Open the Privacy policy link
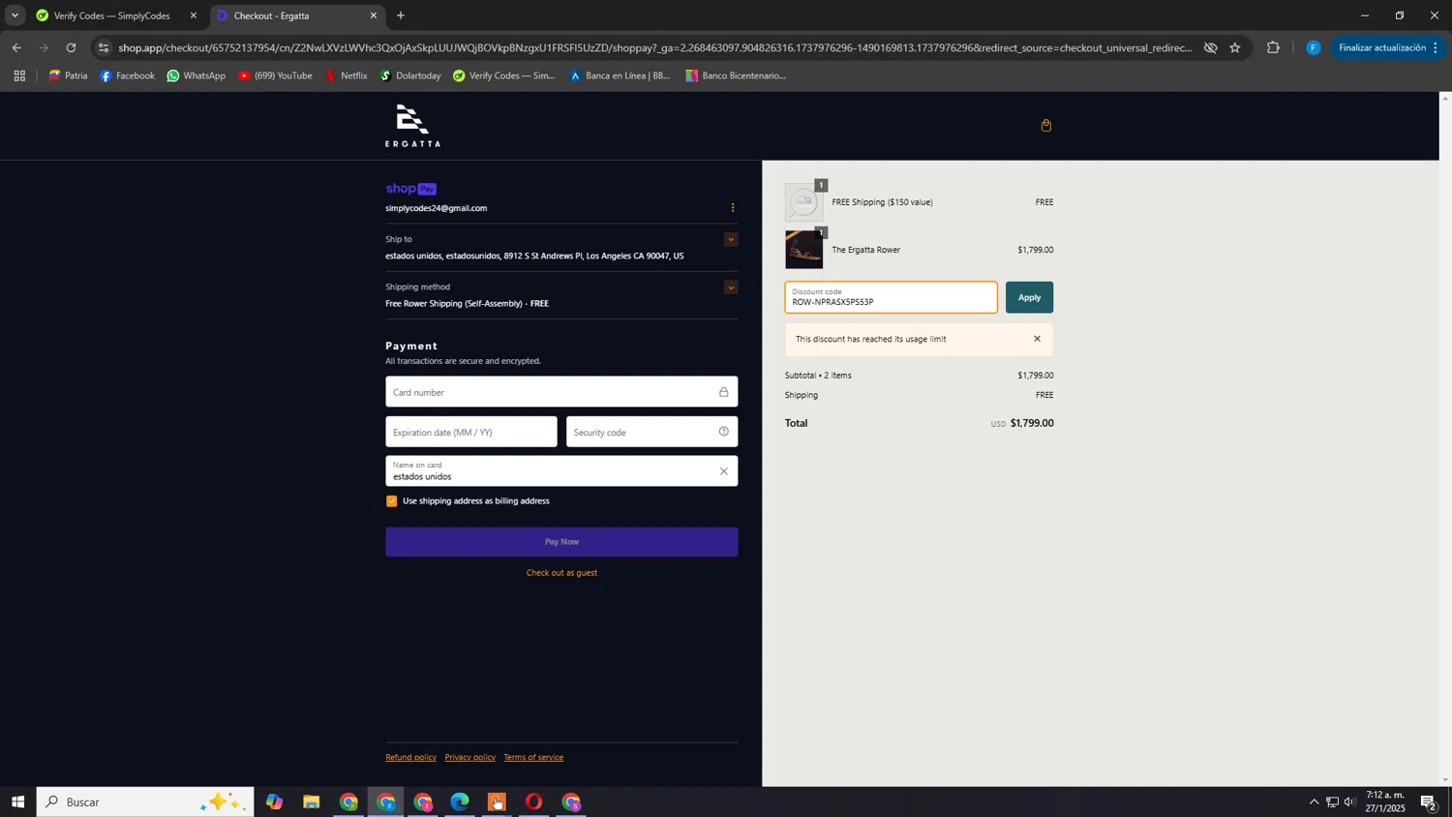The height and width of the screenshot is (817, 1452). point(469,758)
